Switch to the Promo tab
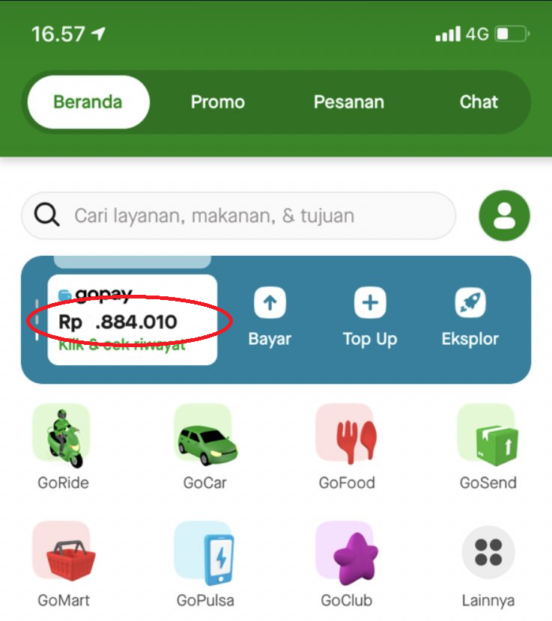The image size is (552, 621). pos(218,103)
